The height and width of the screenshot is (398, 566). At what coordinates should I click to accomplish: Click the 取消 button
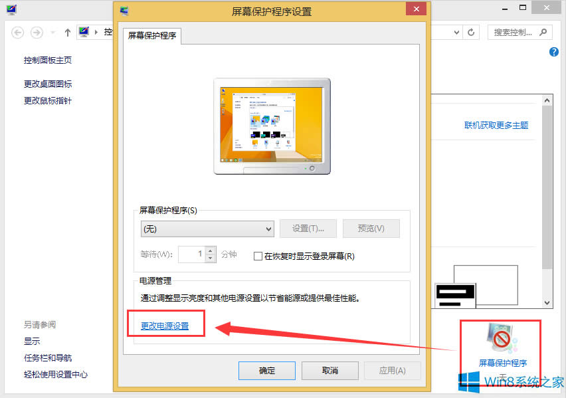330,371
